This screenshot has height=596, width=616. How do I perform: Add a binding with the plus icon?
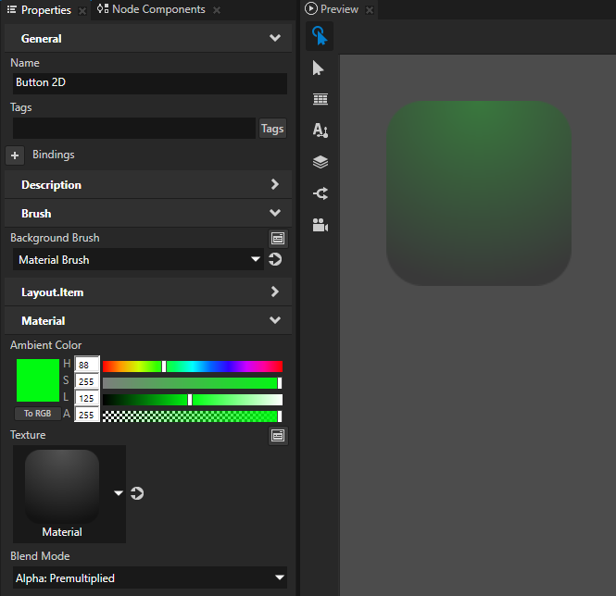(x=15, y=155)
